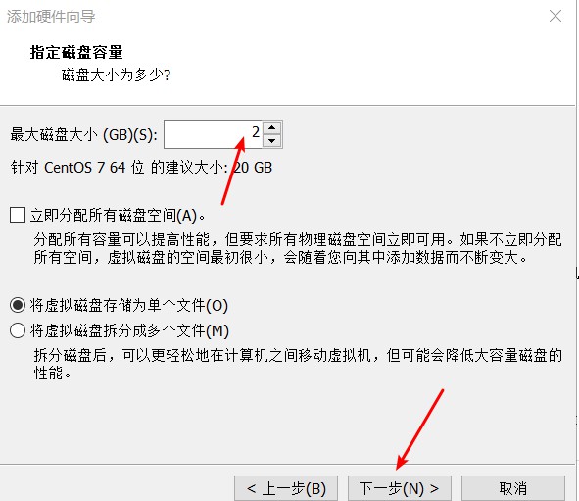Cancel the wizard via the 取消 button
Image resolution: width=579 pixels, height=501 pixels.
tap(513, 488)
